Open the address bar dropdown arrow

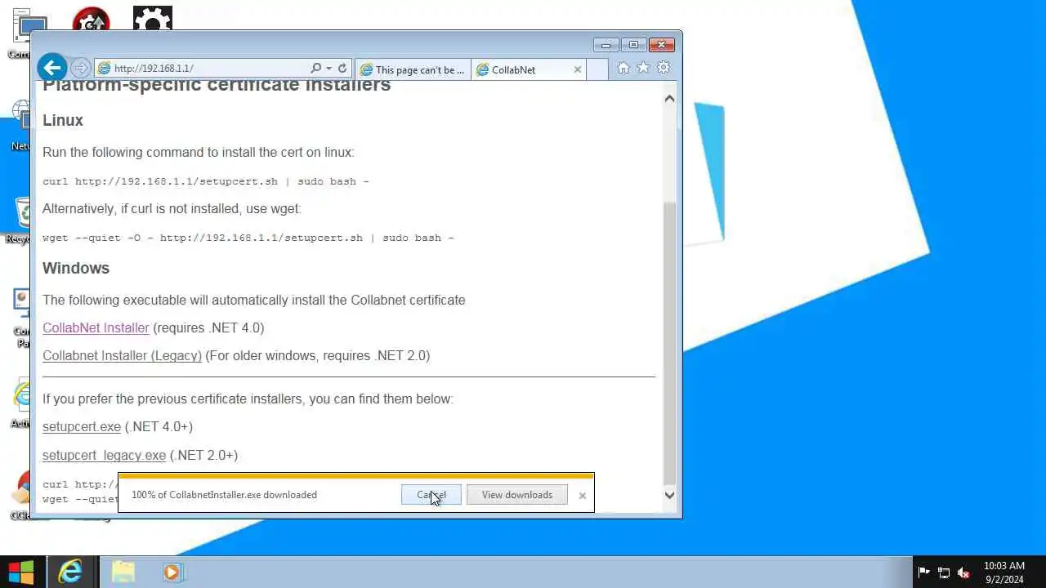point(329,69)
